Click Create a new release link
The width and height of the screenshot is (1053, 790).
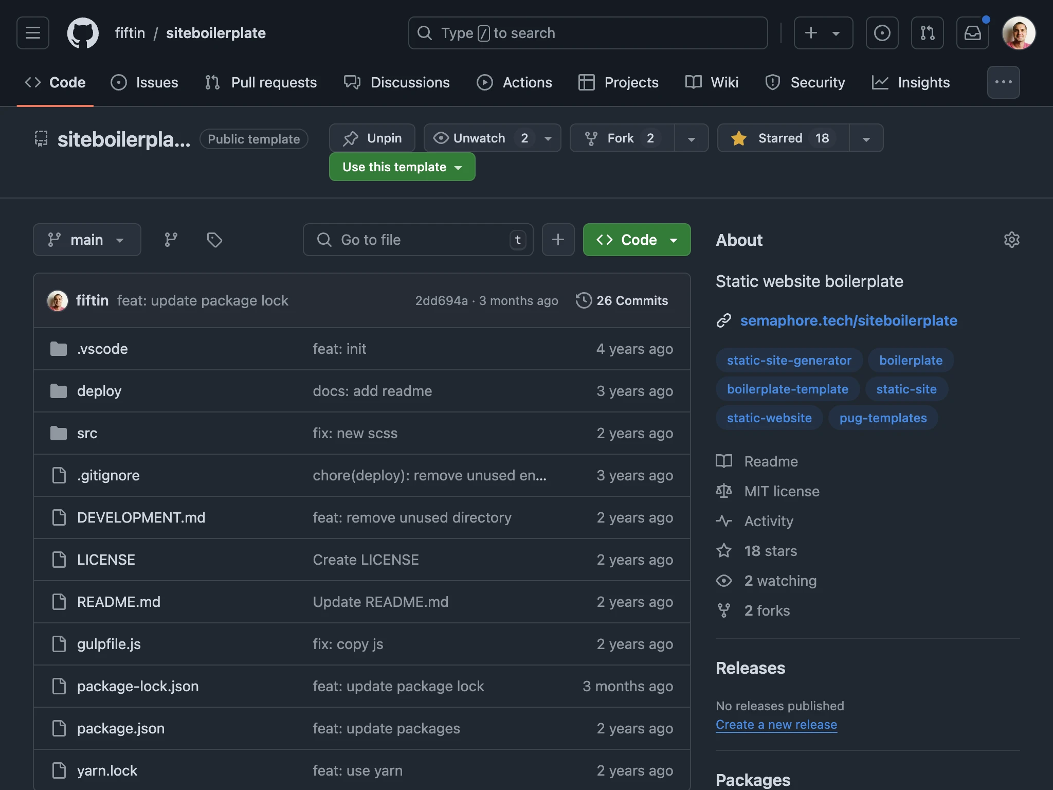tap(776, 724)
